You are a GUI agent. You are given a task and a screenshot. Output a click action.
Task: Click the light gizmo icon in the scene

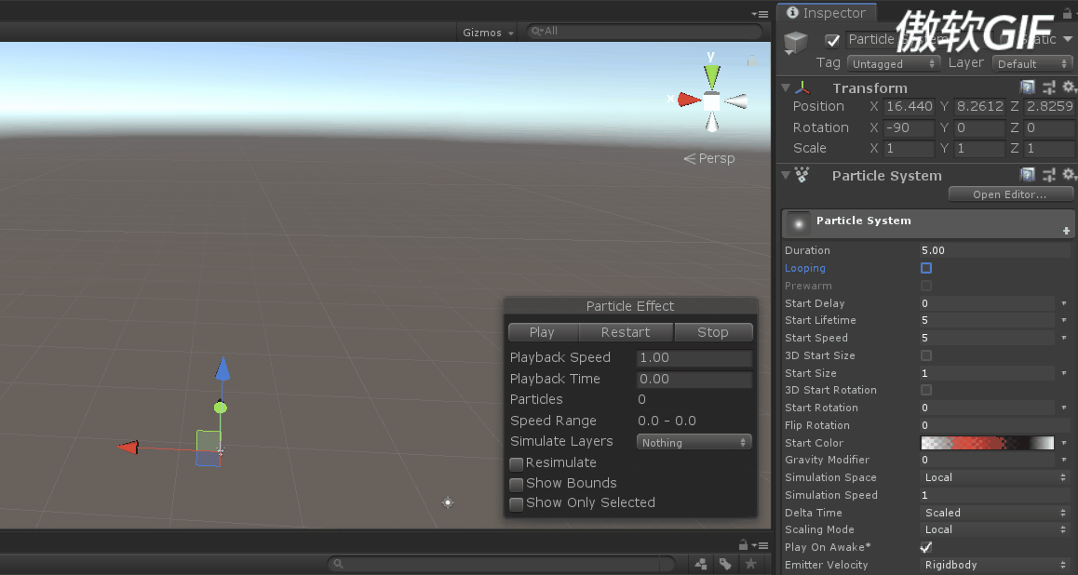click(448, 502)
